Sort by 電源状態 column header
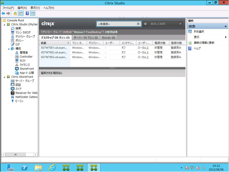Image resolution: width=229 pixels, height=172 pixels. coord(161,43)
